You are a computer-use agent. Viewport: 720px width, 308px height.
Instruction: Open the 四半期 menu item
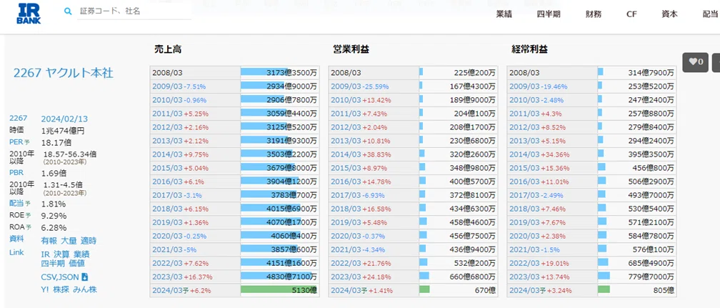pos(549,14)
